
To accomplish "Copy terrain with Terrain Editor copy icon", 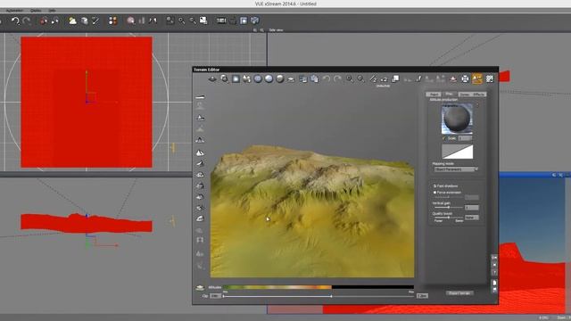I will (x=303, y=78).
